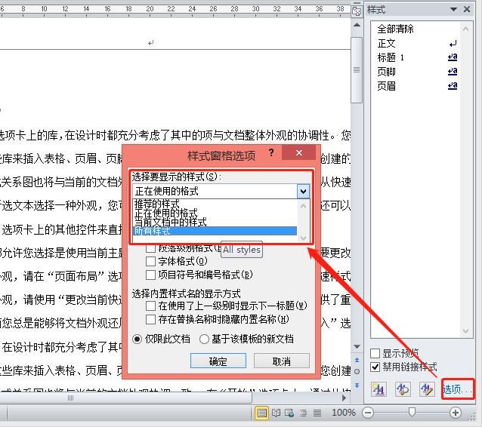Click the styles list scroll down arrow

tap(465, 331)
